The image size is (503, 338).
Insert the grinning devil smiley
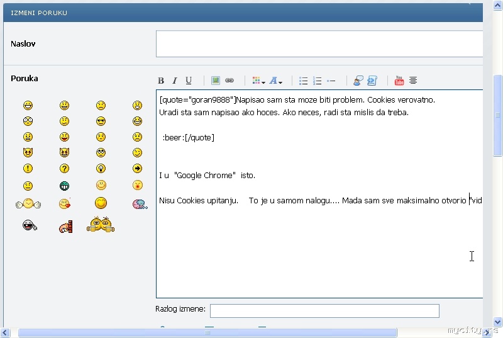tap(65, 152)
